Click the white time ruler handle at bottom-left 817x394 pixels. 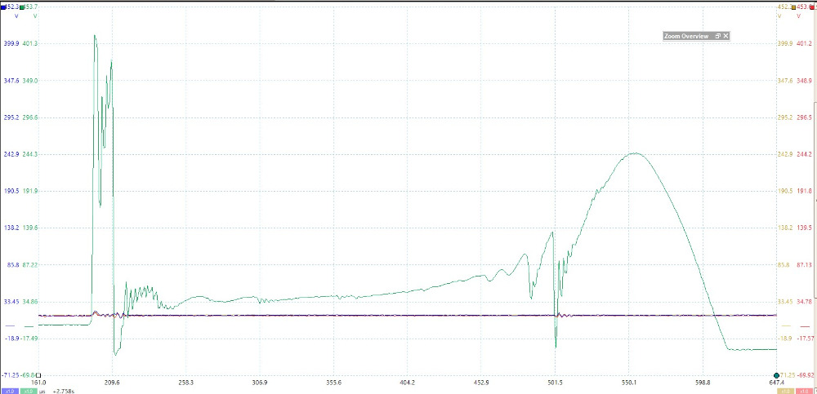click(38, 374)
